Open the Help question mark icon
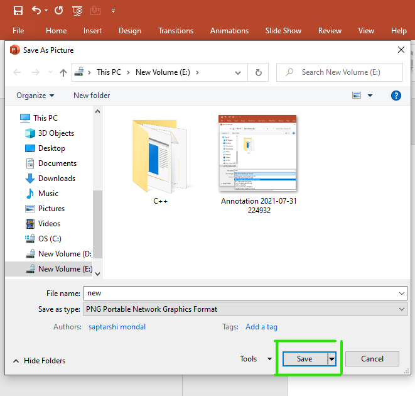 coord(396,96)
